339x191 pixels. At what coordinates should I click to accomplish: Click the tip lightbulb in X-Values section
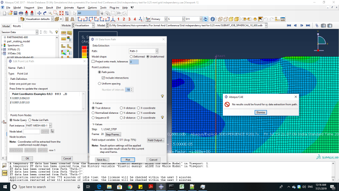pos(162,118)
